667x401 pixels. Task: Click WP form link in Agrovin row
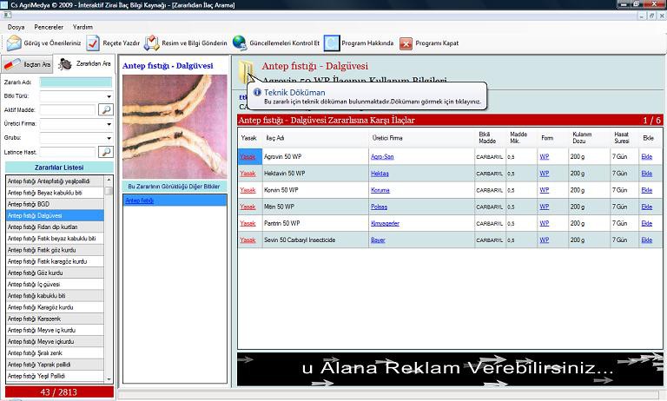[x=544, y=156]
